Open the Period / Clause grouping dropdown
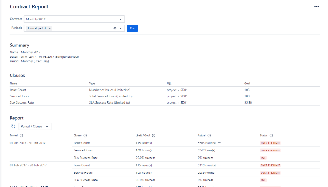This screenshot has height=187, width=328. point(35,127)
